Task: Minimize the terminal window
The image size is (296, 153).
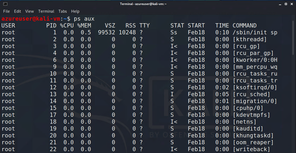Action: tap(280, 4)
